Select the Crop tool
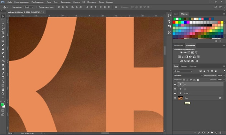226x135 pixels. [x=3, y=33]
